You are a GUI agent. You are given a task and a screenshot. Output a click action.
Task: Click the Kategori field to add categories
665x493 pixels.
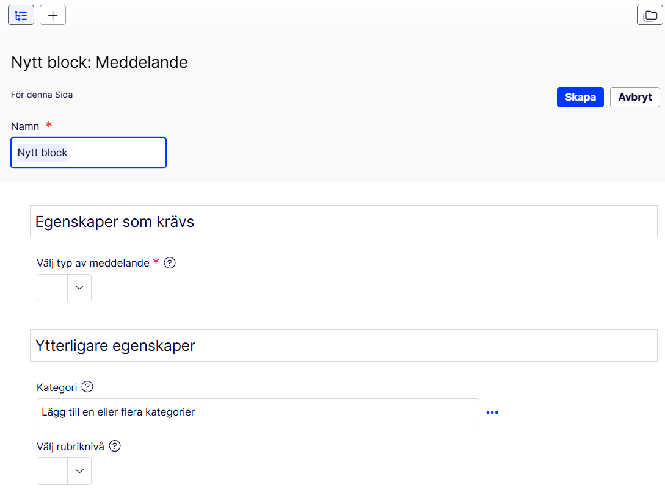click(258, 412)
